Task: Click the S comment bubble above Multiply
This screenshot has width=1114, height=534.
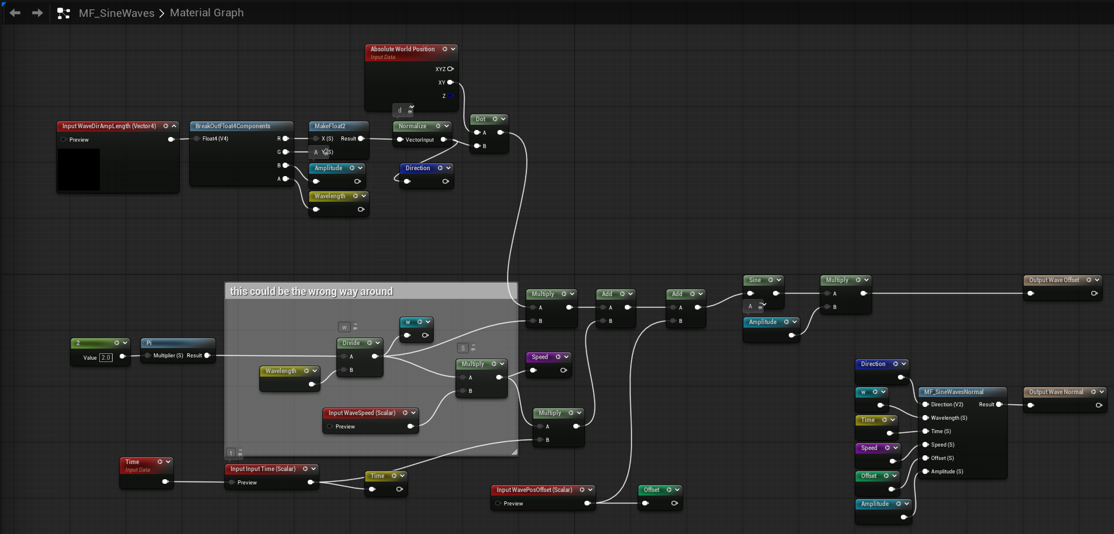Action: pos(463,348)
